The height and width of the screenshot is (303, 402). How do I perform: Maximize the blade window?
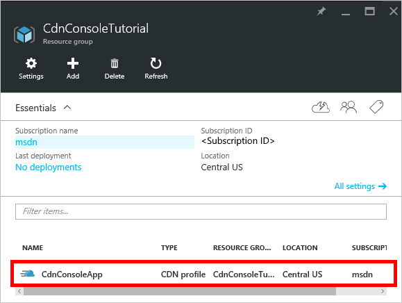369,11
